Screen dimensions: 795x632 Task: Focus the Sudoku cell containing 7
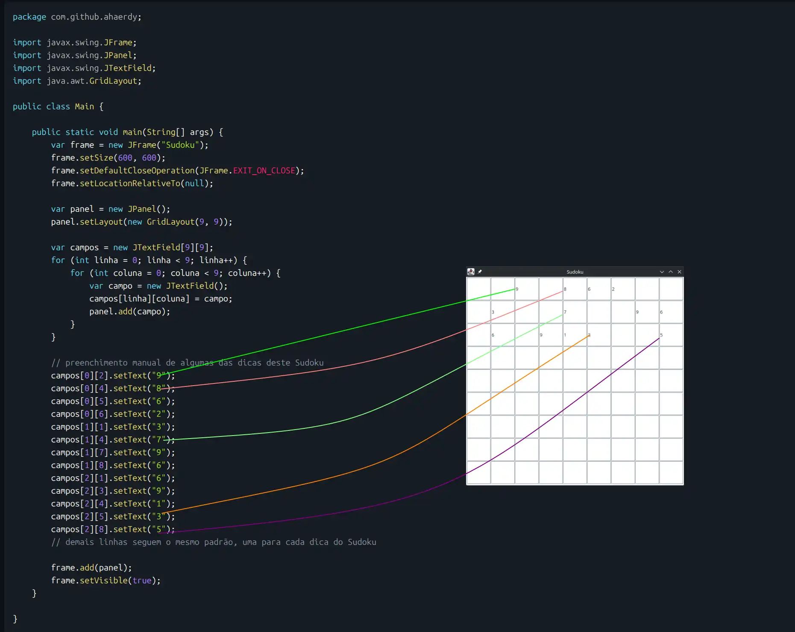pos(575,312)
